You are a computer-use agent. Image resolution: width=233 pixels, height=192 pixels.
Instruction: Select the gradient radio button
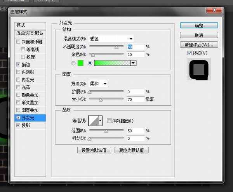90,63
